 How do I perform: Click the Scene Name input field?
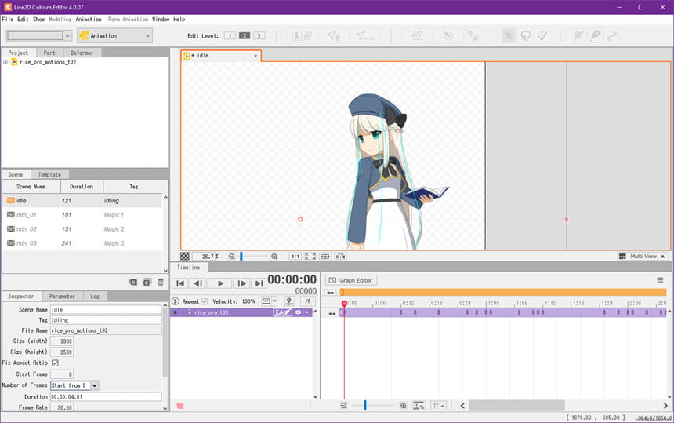106,309
